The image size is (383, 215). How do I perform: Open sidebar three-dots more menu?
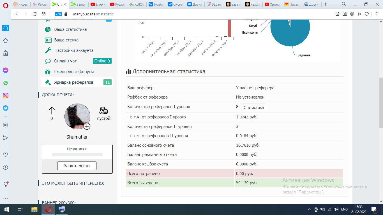tap(5, 198)
